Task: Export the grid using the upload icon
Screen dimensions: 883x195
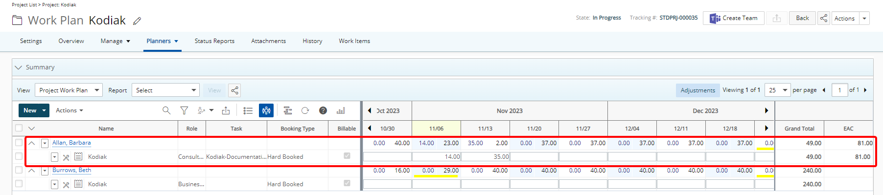Action: [226, 110]
